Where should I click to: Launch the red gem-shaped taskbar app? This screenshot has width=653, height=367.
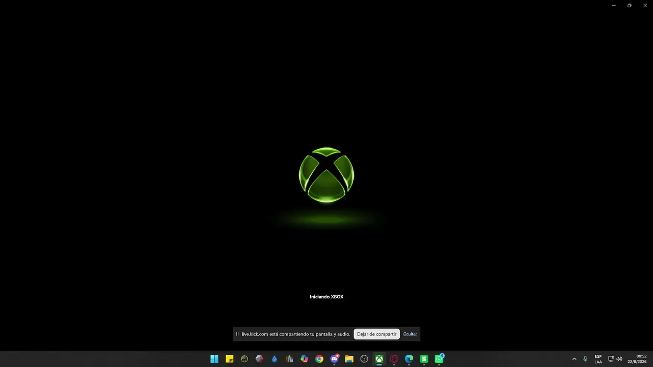(260, 359)
